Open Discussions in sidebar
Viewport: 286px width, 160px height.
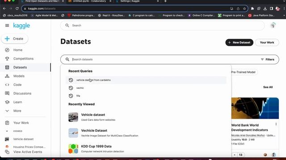22,93
